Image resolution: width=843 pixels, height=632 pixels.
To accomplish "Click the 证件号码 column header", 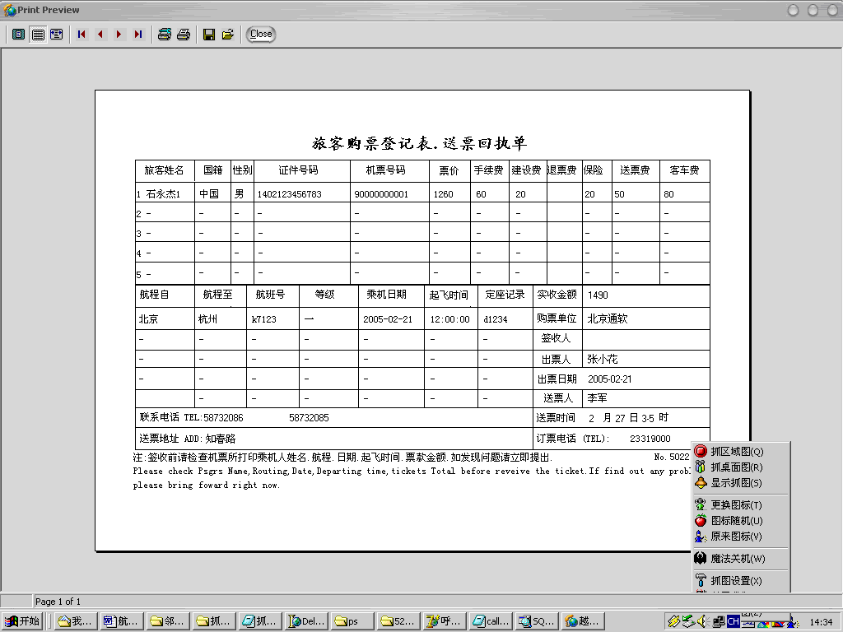I will pyautogui.click(x=298, y=170).
